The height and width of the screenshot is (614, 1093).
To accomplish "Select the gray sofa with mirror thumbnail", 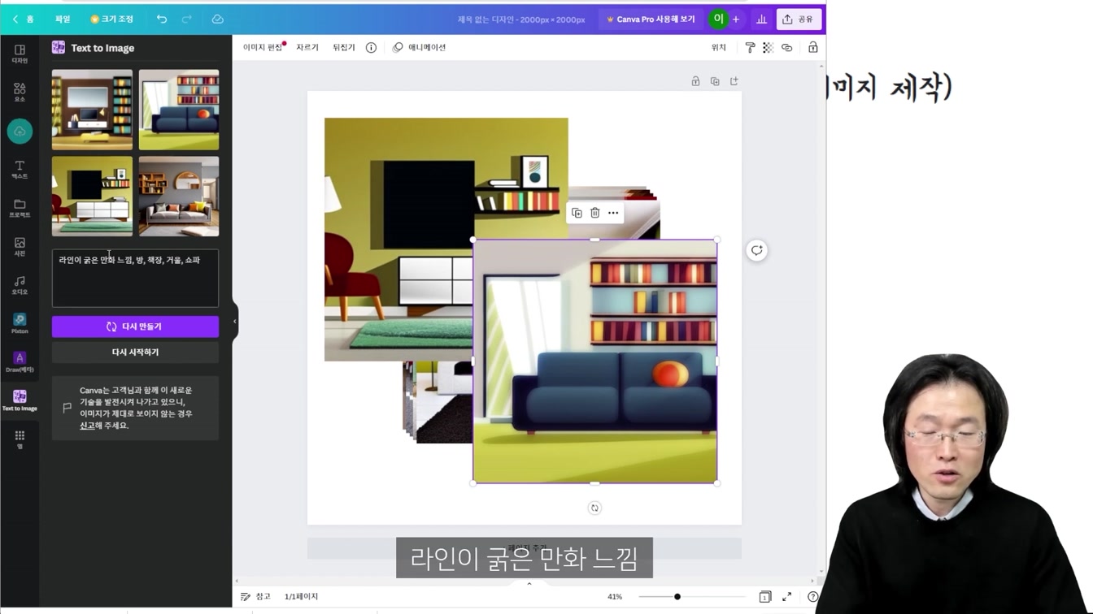I will (179, 197).
